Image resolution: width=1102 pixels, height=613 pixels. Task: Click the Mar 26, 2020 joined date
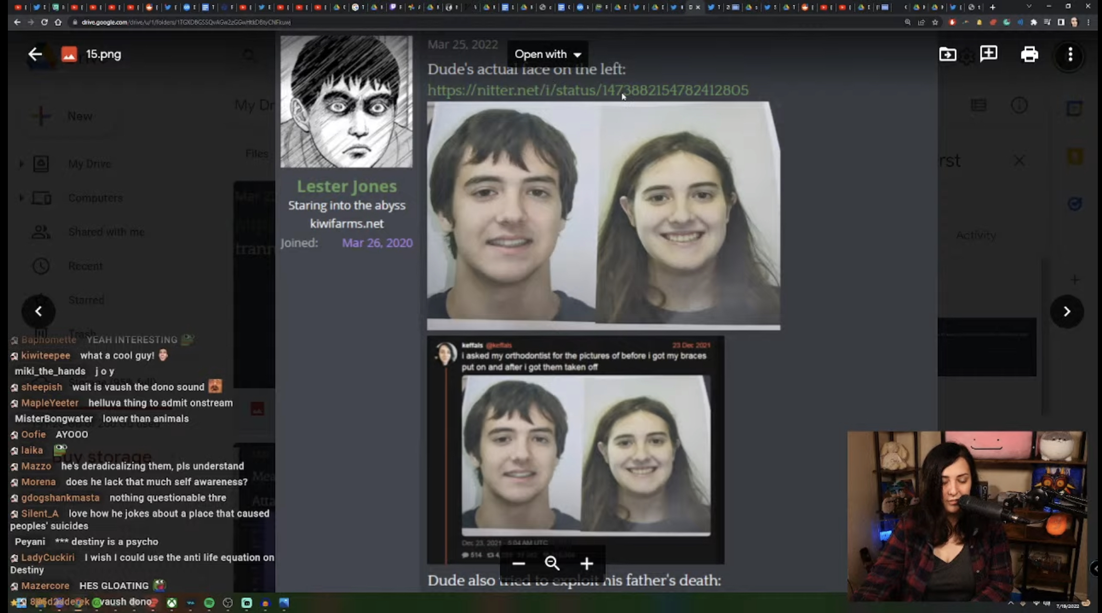[x=377, y=243]
